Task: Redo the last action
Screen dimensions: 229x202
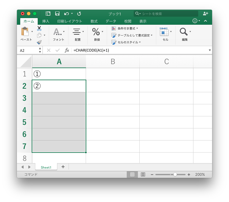Action: pos(79,14)
